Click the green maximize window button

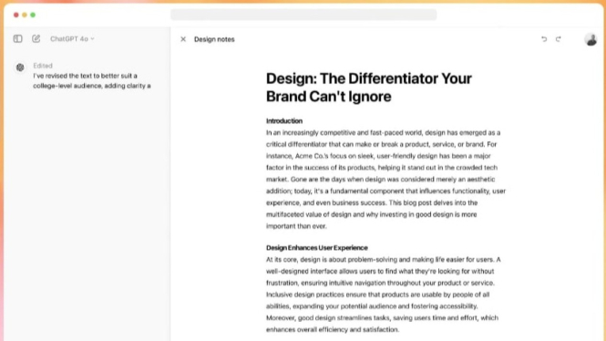(33, 15)
